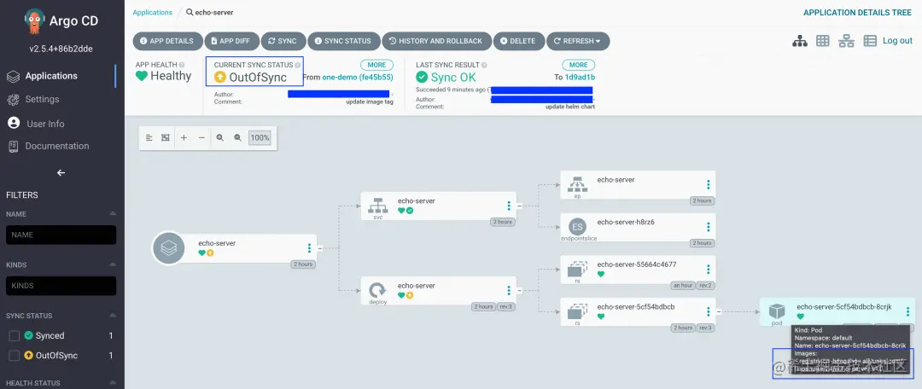Collapse the HEALTH STATUS filter section
The width and height of the screenshot is (922, 389).
[113, 383]
